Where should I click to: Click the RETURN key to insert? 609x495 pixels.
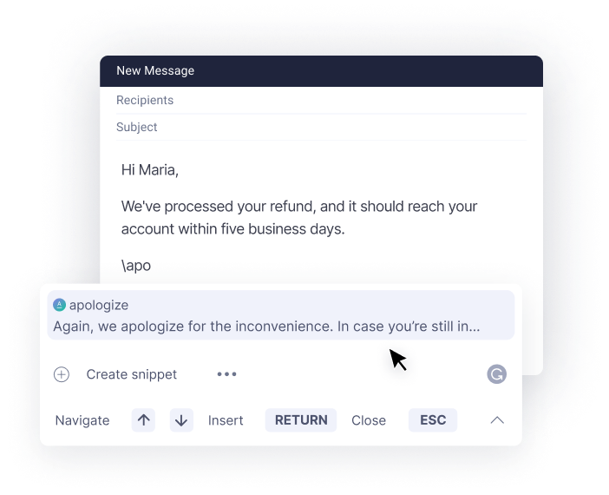[x=301, y=420]
